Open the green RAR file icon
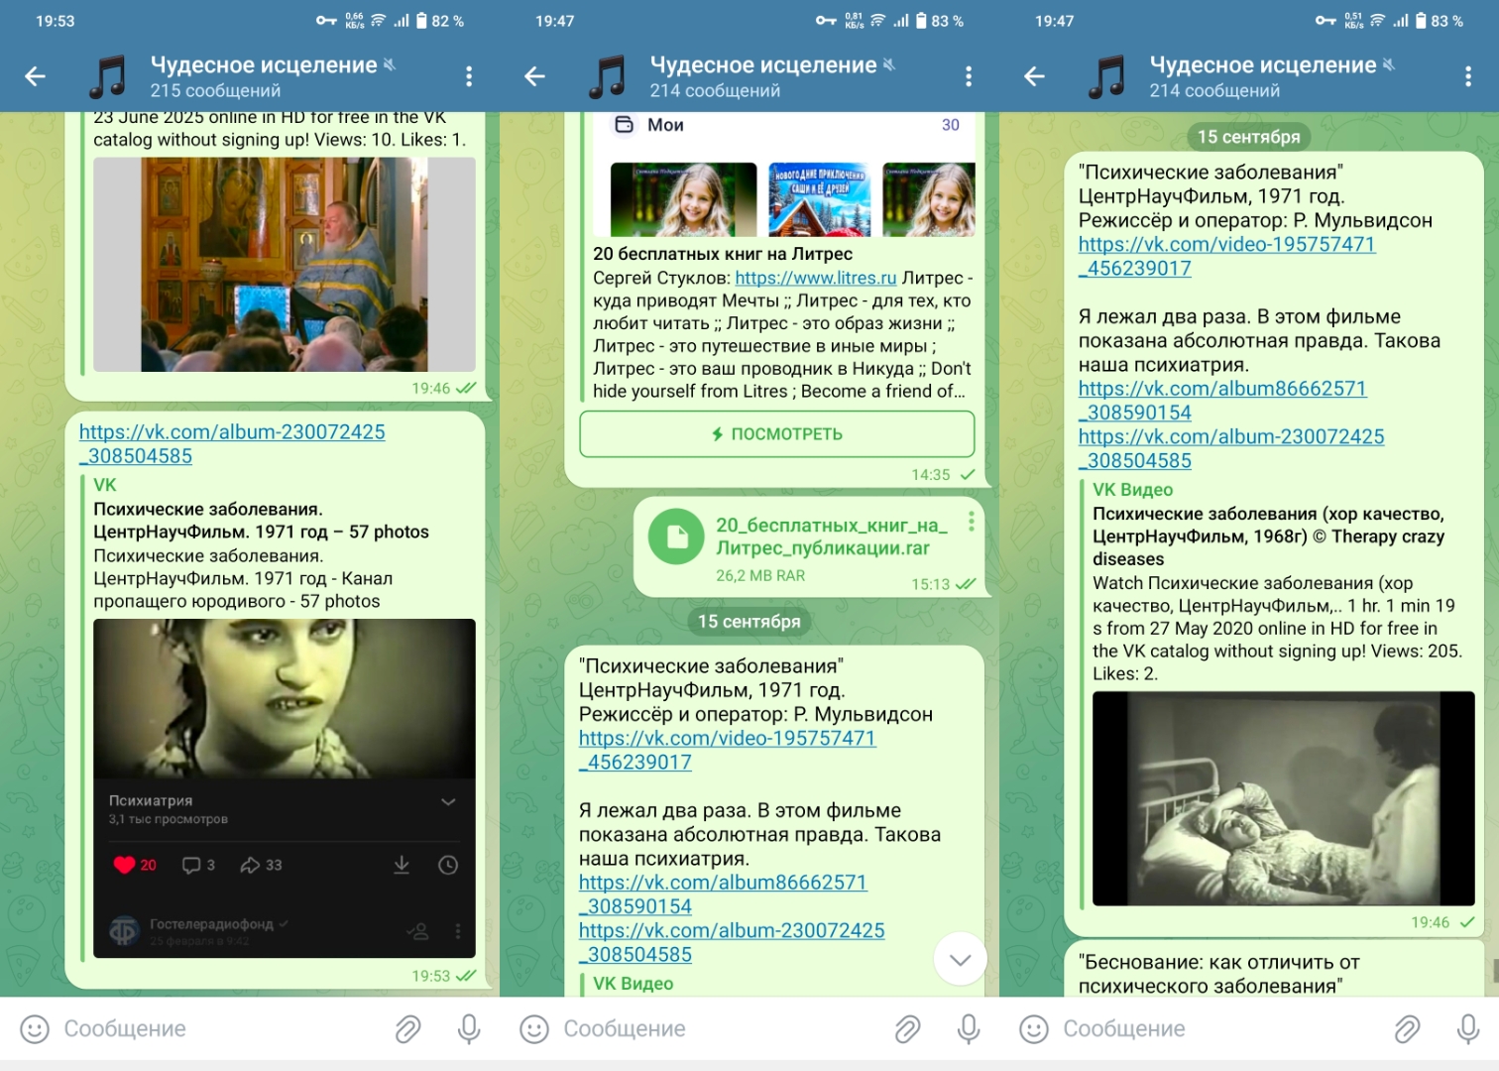 point(676,536)
